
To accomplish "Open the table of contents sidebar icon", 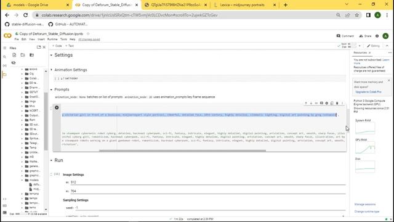I will point(4,48).
